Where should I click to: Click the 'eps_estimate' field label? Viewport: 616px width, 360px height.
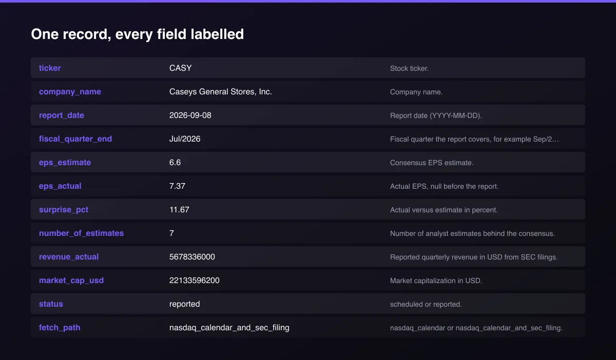[x=65, y=163]
